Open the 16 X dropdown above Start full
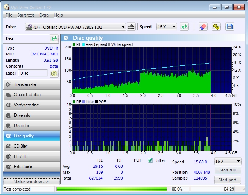The width and height of the screenshot is (248, 195). coord(228,161)
